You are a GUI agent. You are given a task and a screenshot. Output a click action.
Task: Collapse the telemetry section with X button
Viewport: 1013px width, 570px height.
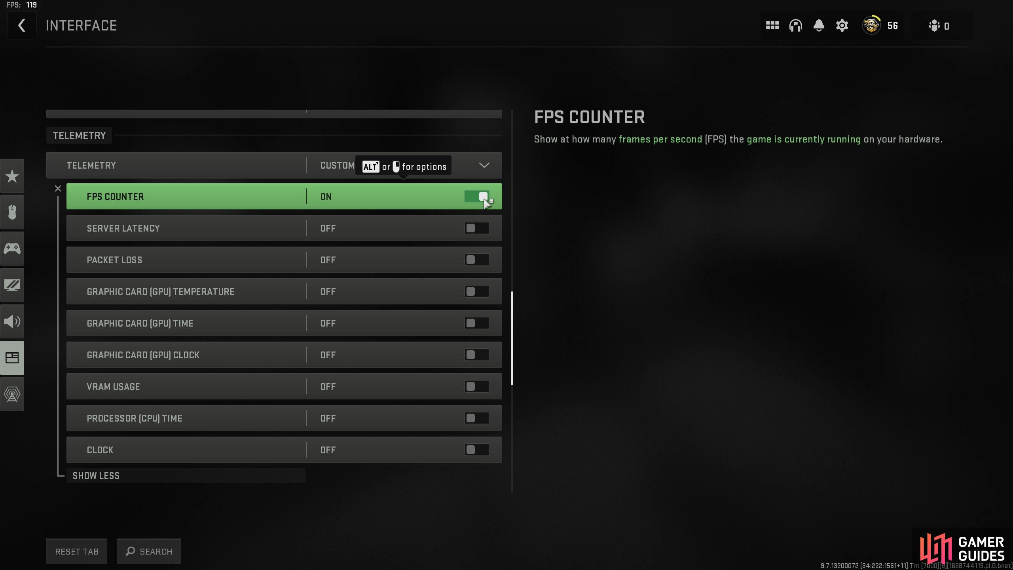click(x=59, y=188)
